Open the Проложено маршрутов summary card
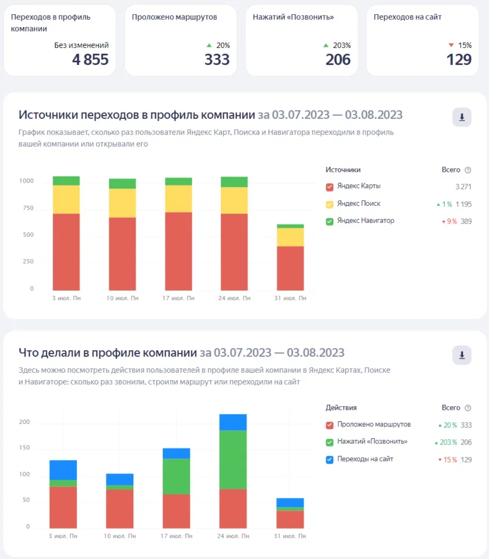This screenshot has height=559, width=489. click(181, 41)
